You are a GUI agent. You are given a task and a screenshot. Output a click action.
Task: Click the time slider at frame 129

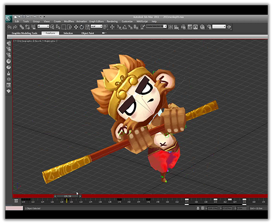pyautogui.click(x=67, y=196)
